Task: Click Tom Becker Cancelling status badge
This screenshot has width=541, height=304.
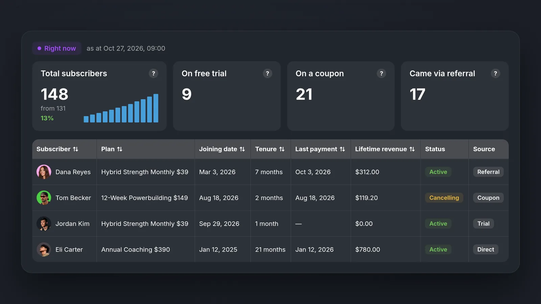Action: (444, 198)
